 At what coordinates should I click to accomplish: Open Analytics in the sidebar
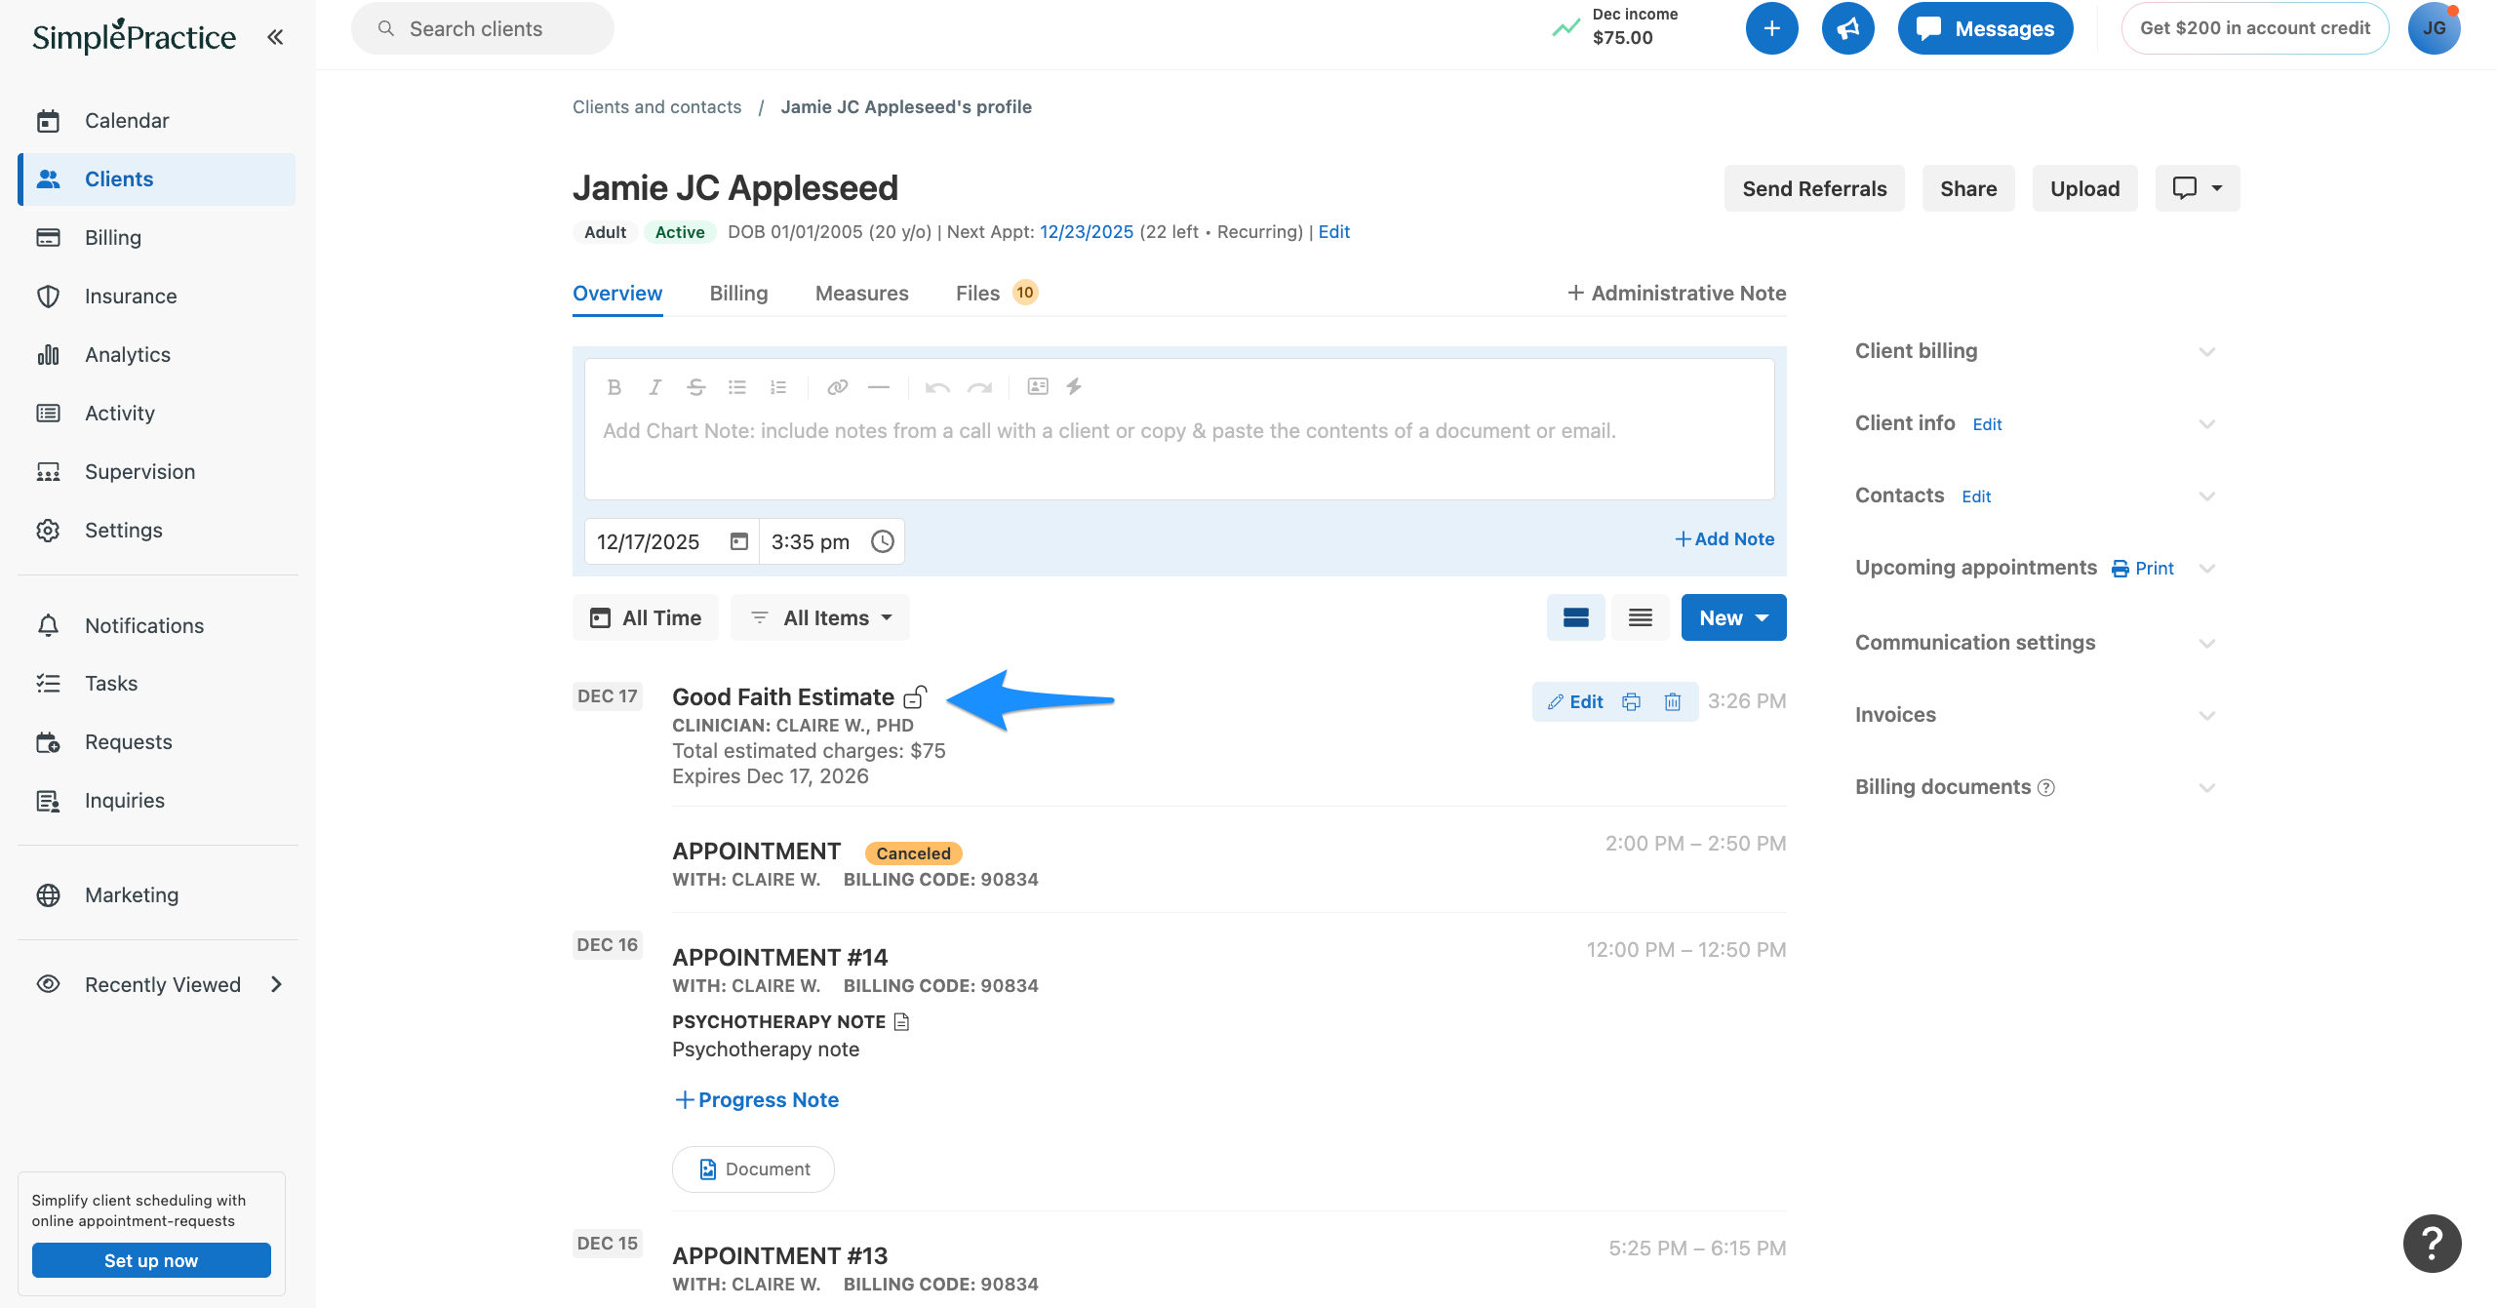(x=158, y=355)
